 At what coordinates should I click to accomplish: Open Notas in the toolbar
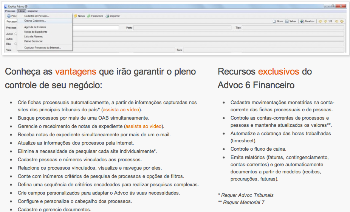point(79,16)
